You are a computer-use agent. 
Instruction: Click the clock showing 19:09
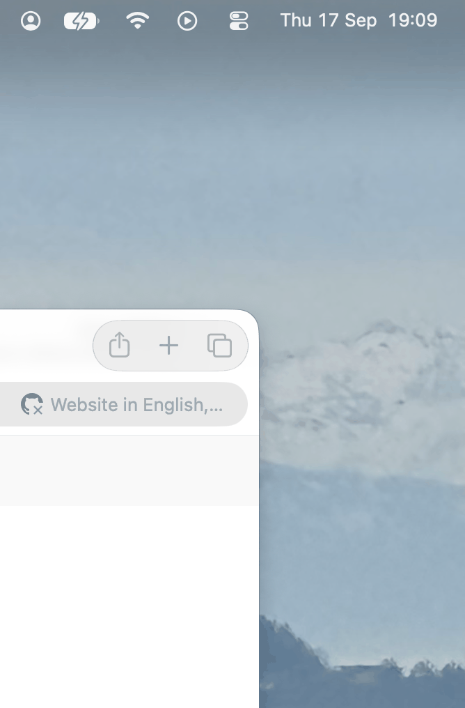tap(413, 20)
